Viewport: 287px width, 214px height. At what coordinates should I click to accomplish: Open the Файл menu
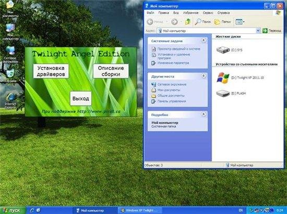click(150, 13)
